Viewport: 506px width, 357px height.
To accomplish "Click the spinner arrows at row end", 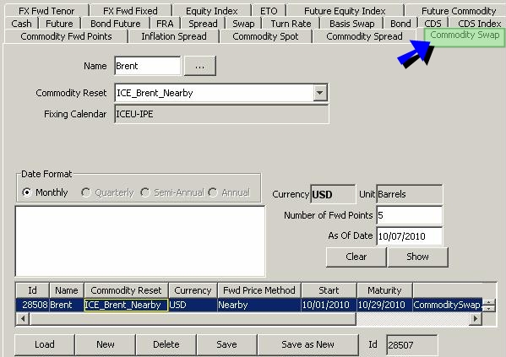I will [489, 305].
